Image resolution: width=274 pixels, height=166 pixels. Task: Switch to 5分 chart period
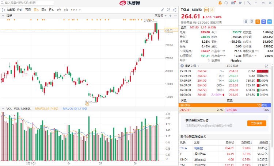tap(66, 10)
